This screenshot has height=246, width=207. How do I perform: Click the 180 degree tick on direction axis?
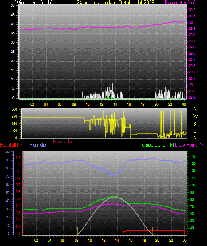coord(14,123)
